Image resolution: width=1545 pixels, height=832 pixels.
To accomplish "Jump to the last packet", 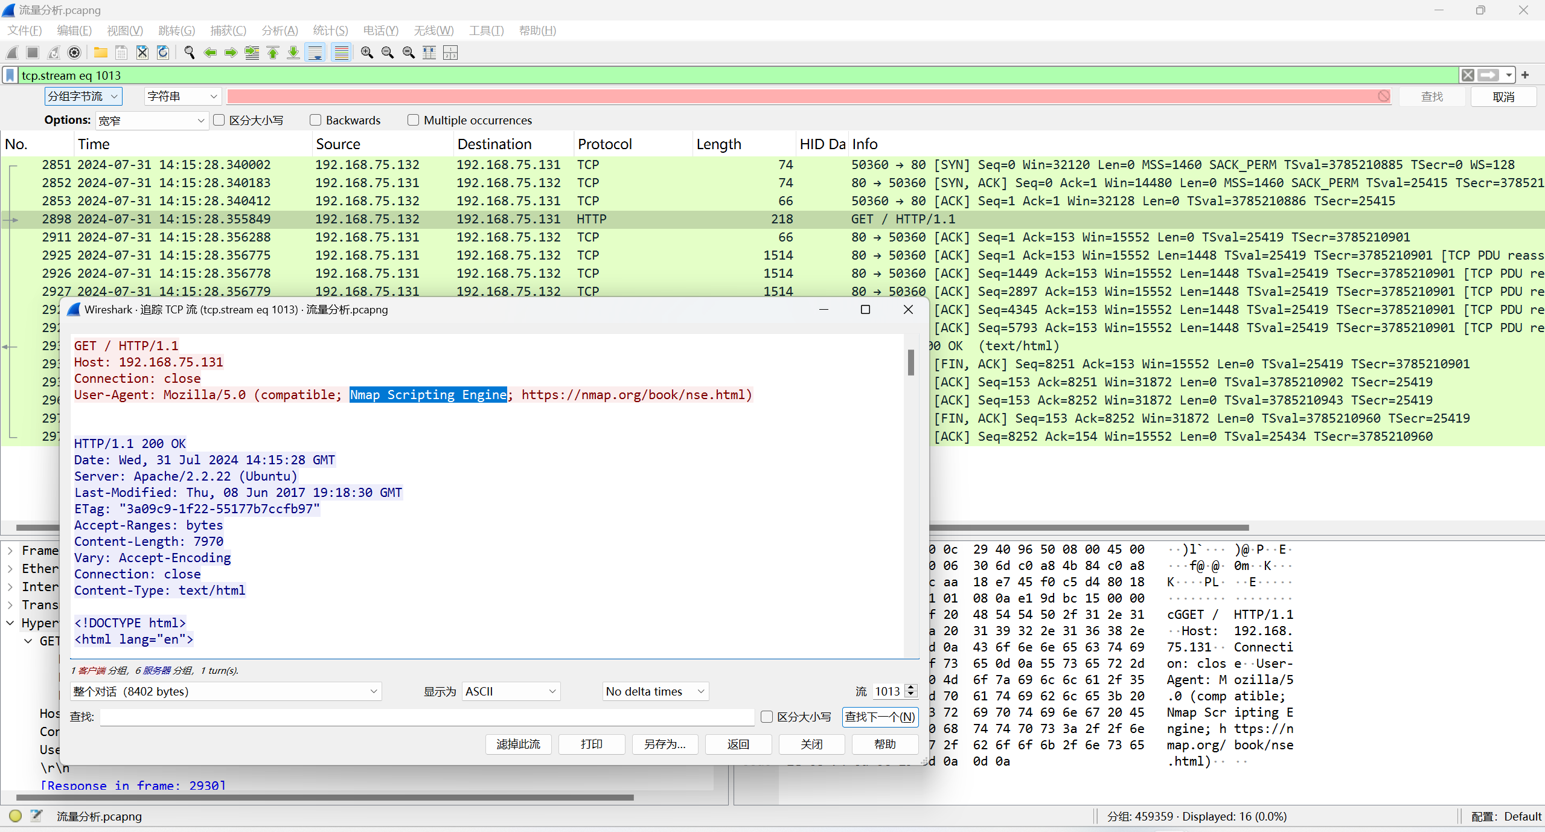I will 293,53.
